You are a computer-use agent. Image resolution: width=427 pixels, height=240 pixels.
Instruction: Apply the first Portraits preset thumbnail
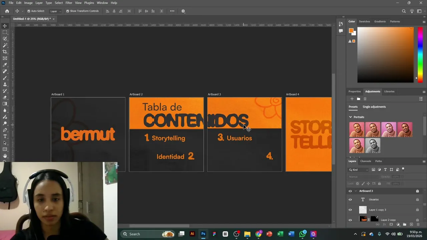point(357,130)
